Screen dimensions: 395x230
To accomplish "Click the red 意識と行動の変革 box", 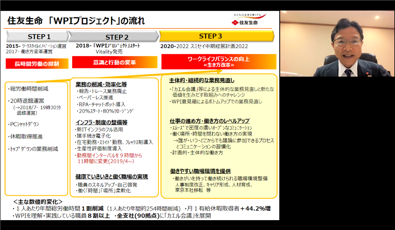I will click(x=115, y=62).
